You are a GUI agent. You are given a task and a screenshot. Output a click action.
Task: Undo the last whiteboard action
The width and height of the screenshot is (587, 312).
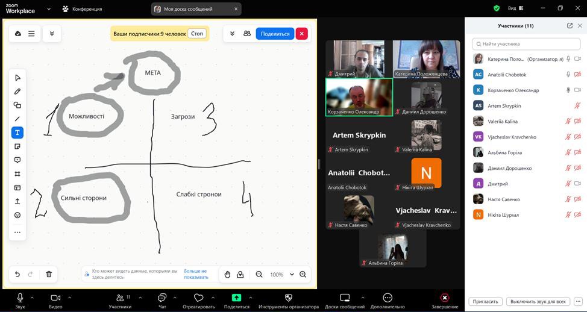[17, 274]
